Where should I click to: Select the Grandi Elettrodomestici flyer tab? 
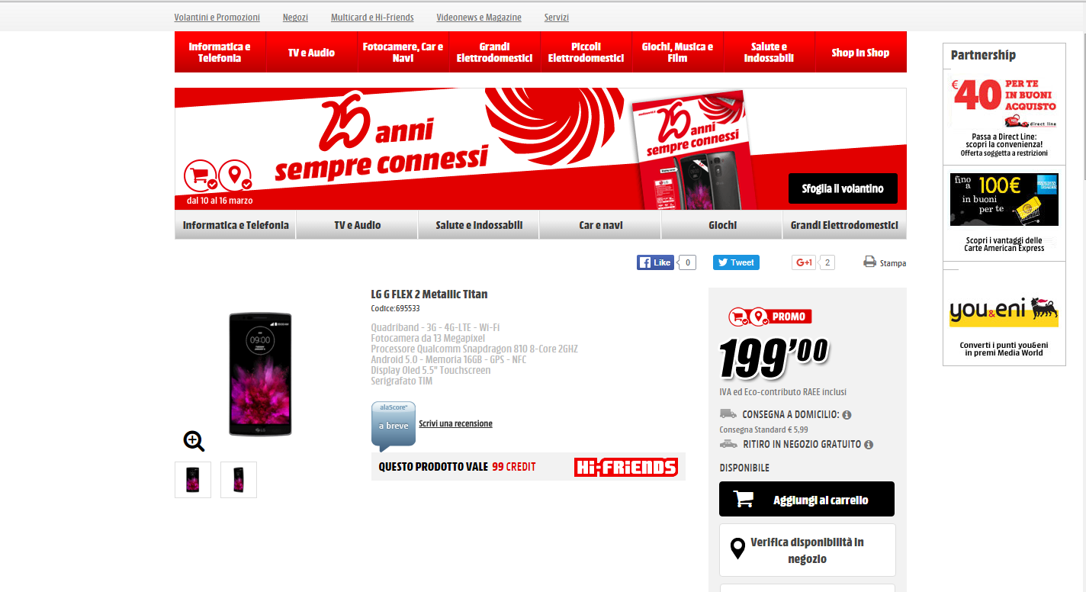(x=844, y=225)
